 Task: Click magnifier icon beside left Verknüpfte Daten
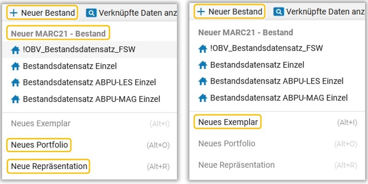point(91,13)
